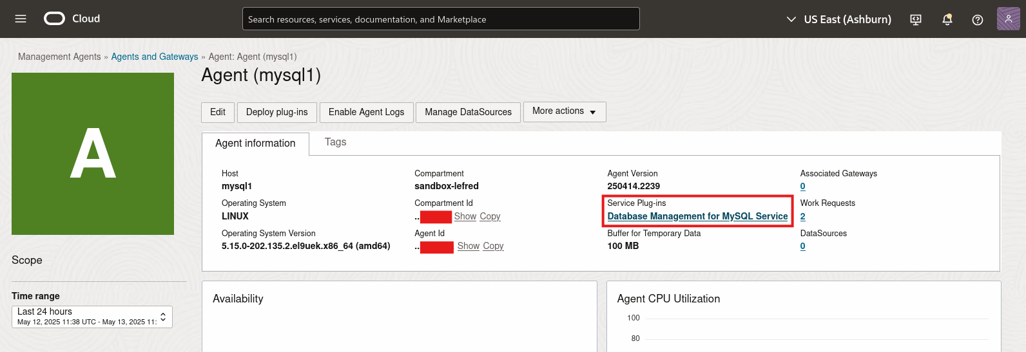The width and height of the screenshot is (1026, 352).
Task: Click the Edit button
Action: 218,112
